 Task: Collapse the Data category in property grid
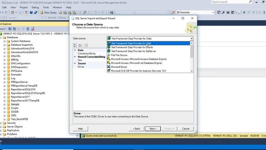[x=75, y=50]
